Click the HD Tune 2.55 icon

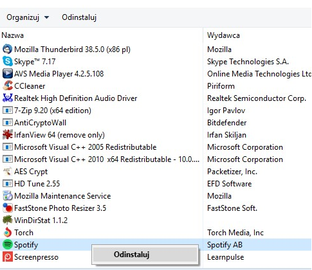[x=7, y=184]
